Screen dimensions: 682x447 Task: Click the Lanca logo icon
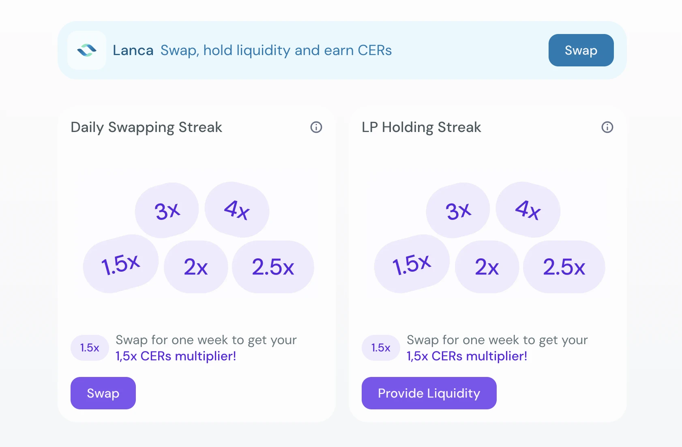coord(87,50)
